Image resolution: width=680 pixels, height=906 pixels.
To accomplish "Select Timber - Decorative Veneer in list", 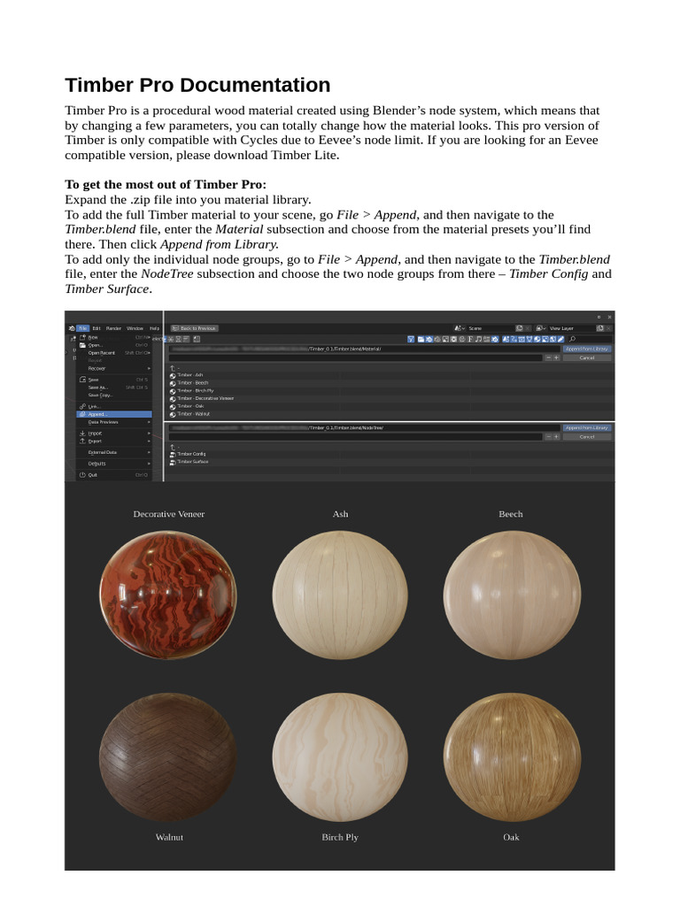I will [205, 398].
